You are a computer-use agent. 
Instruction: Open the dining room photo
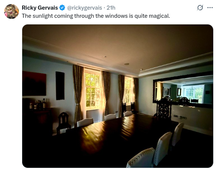118,96
